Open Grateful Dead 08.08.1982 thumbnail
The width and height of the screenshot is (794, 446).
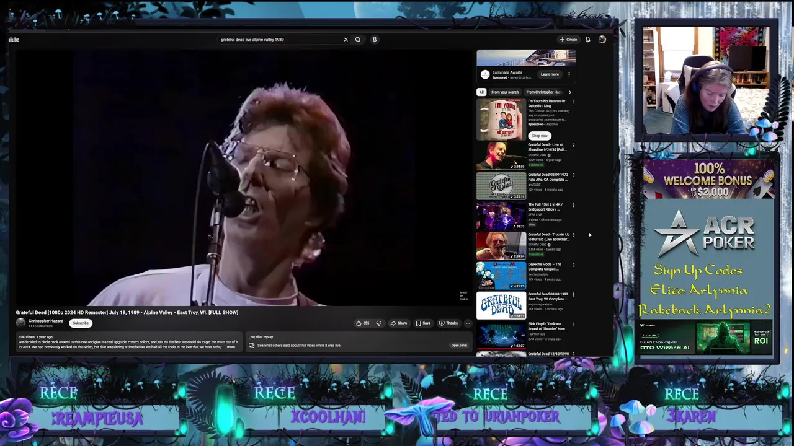point(501,305)
